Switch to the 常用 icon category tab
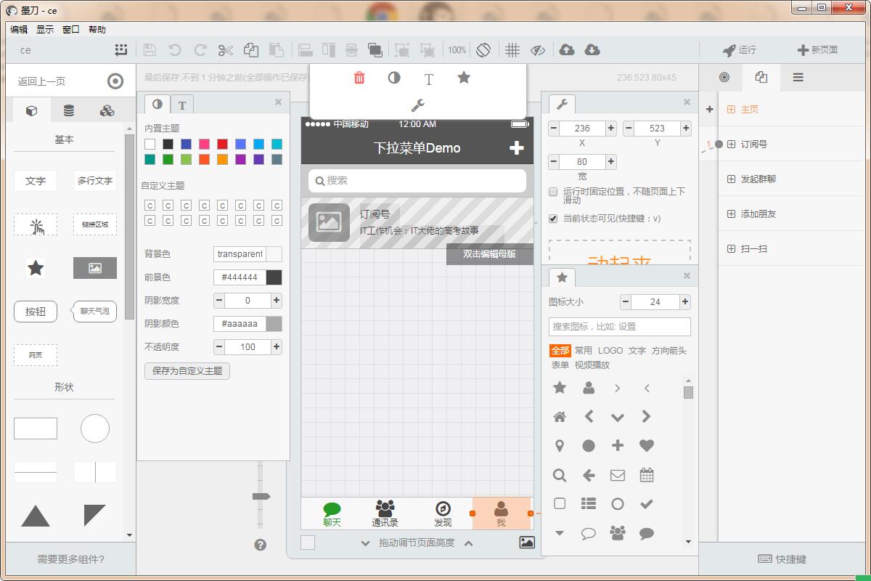The height and width of the screenshot is (581, 871). tap(583, 350)
